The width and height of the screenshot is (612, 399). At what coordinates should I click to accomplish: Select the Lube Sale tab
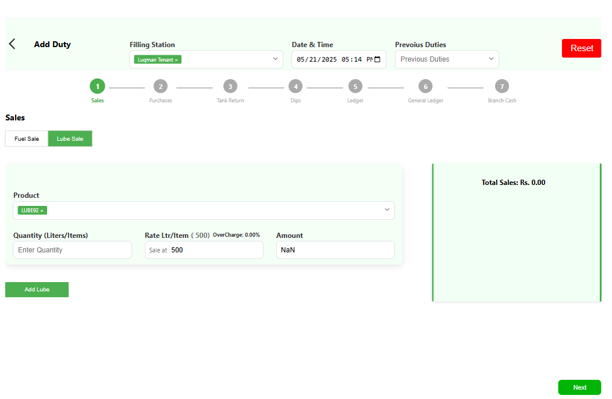click(70, 139)
